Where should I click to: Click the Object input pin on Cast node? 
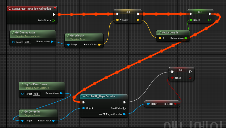83,108
